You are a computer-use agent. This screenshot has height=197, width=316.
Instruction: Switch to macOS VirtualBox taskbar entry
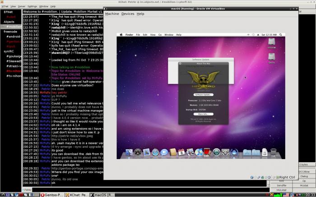click(102, 195)
